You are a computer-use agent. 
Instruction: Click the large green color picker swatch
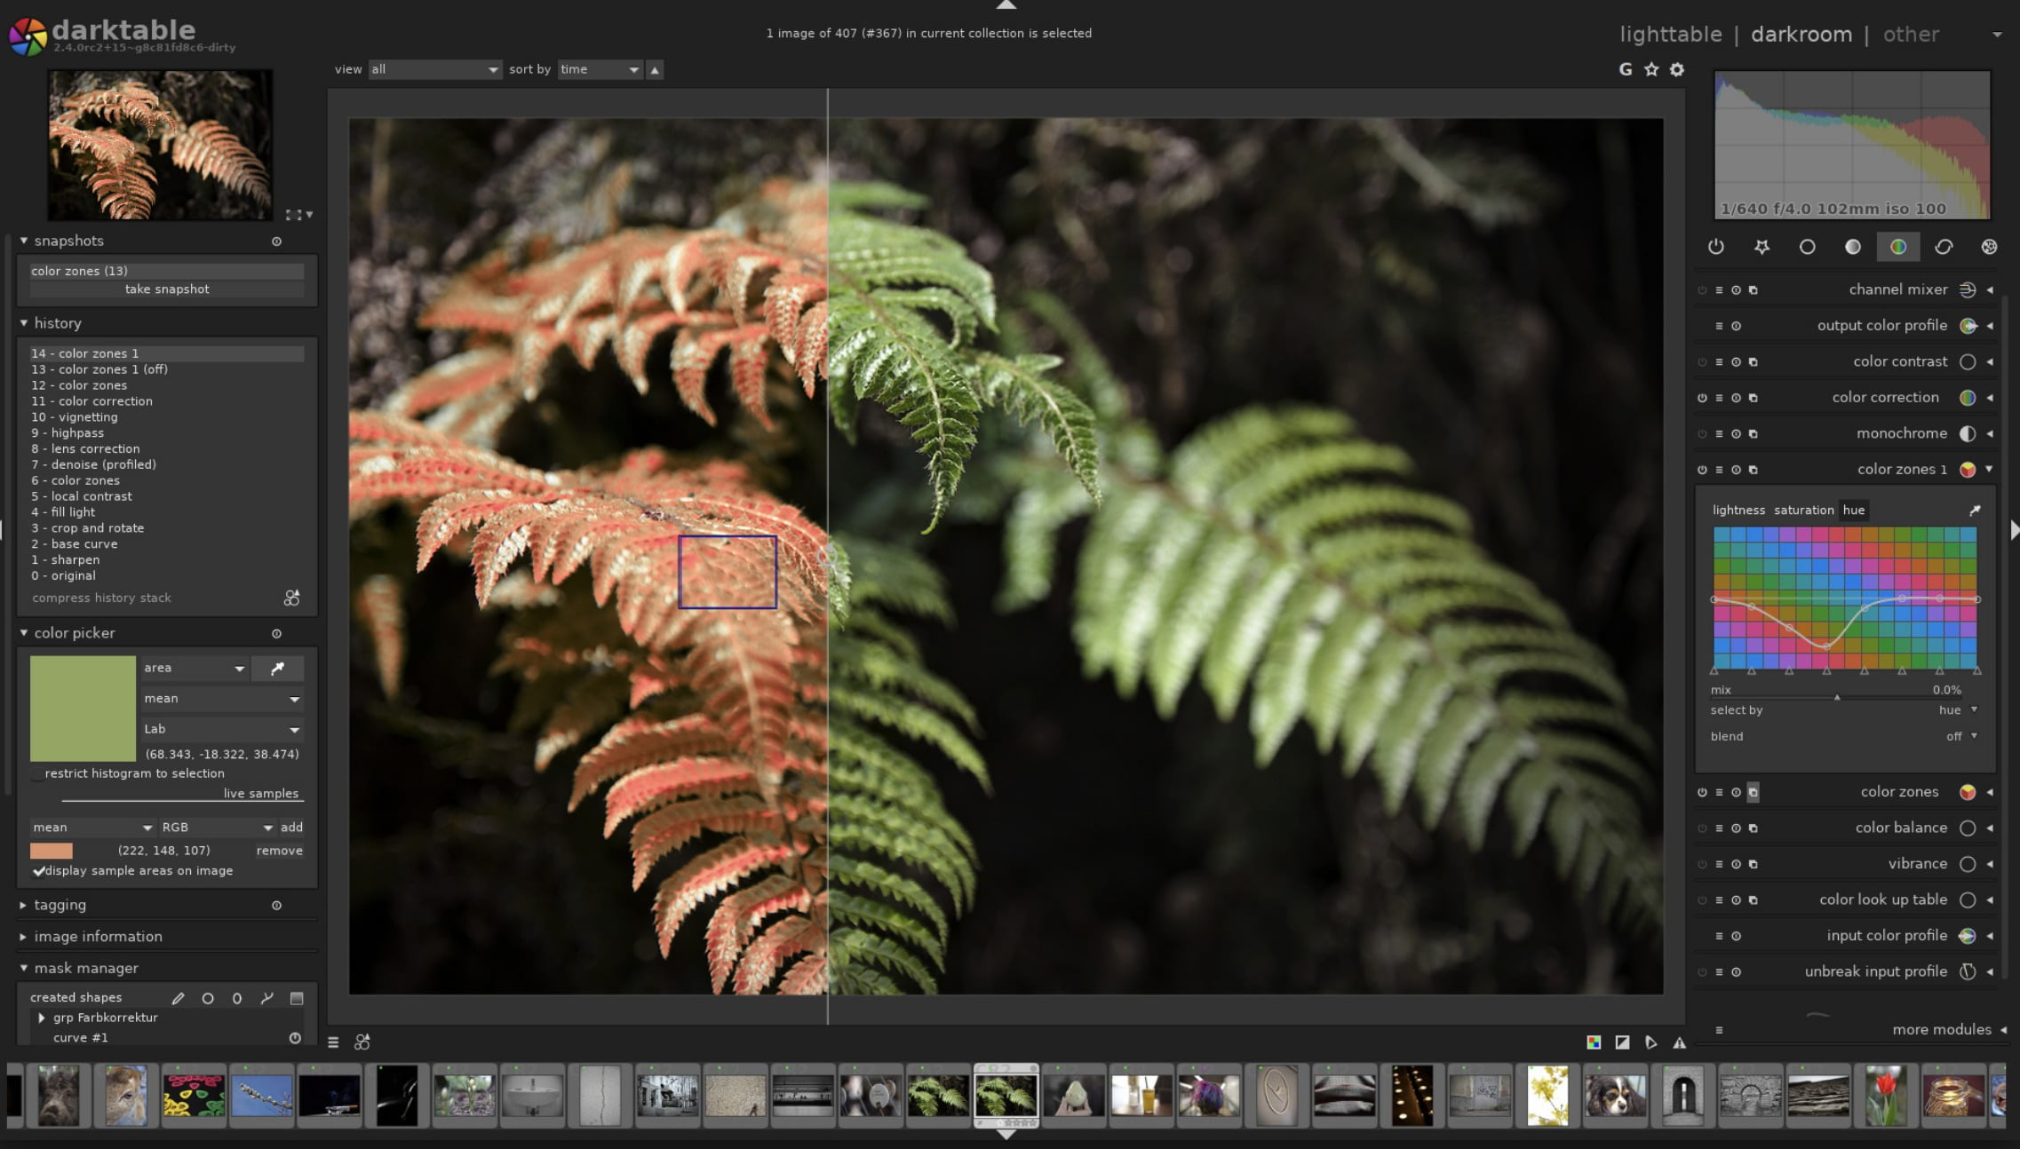(83, 709)
